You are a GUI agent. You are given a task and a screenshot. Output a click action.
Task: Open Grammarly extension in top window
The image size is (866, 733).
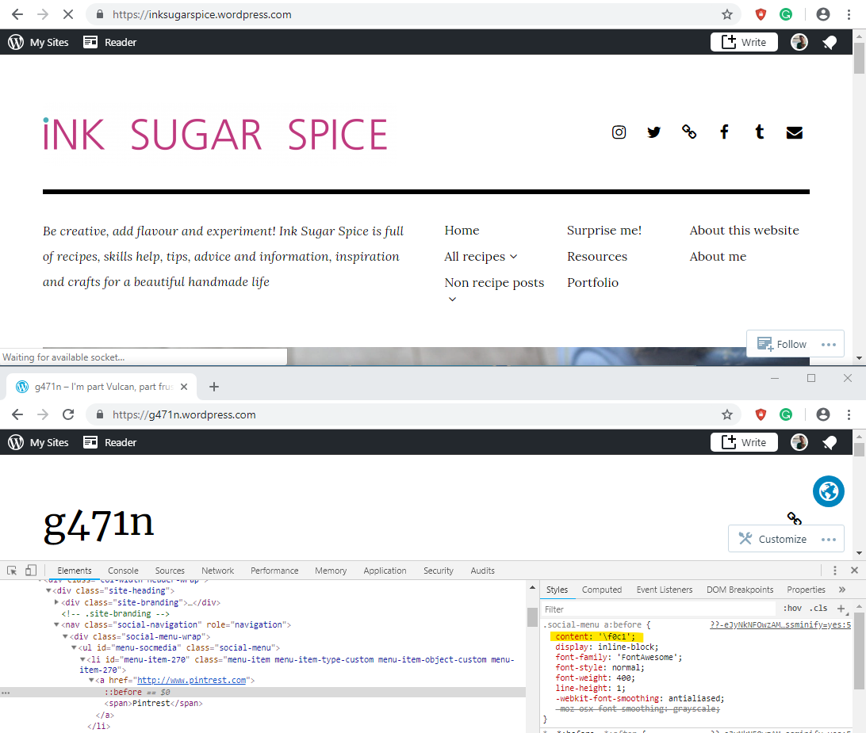pyautogui.click(x=785, y=14)
